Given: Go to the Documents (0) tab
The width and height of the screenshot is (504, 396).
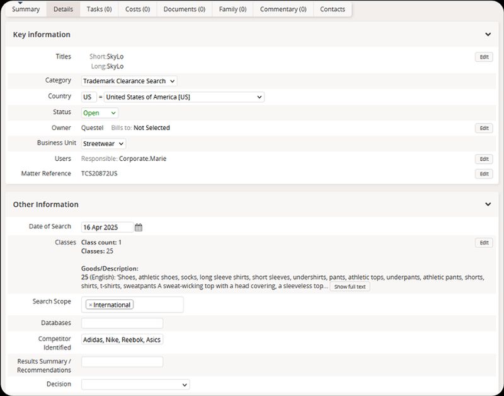Looking at the screenshot, I should click(184, 9).
